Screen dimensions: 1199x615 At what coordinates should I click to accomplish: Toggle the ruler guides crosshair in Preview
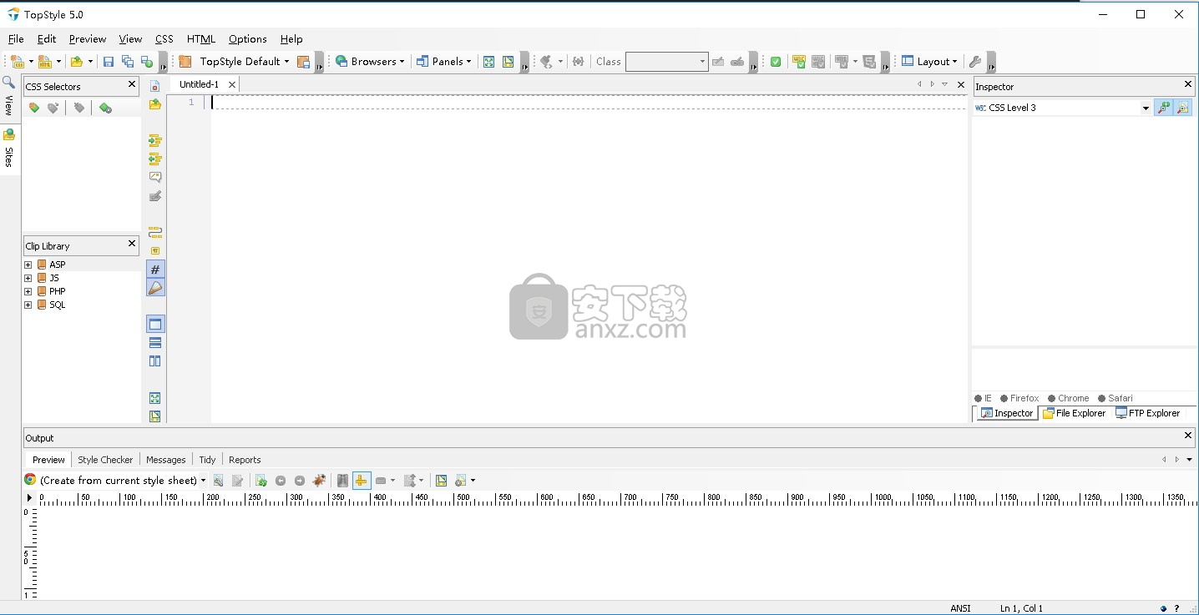(x=362, y=480)
